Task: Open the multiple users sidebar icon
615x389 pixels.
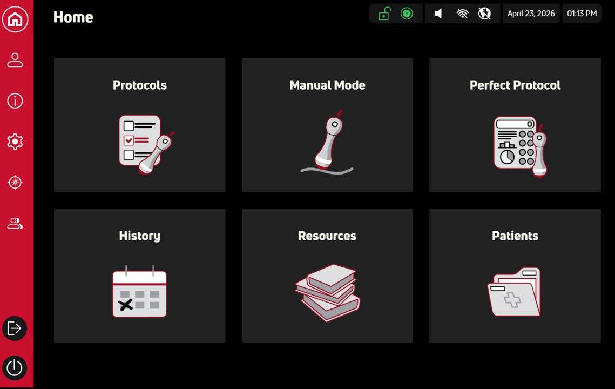Action: click(15, 223)
